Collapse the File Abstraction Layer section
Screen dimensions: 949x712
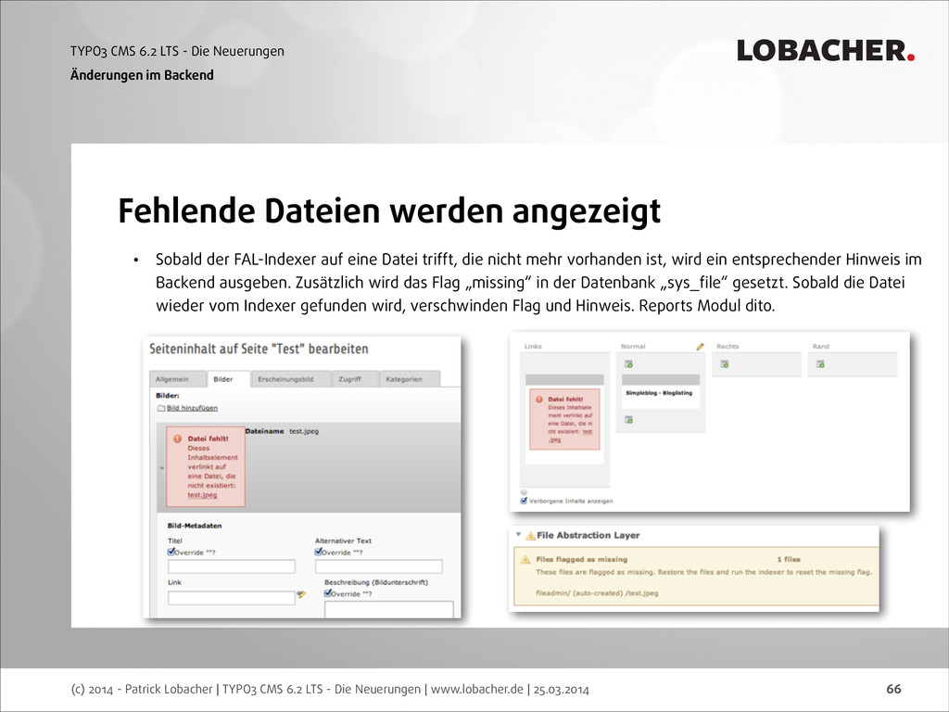pos(518,535)
